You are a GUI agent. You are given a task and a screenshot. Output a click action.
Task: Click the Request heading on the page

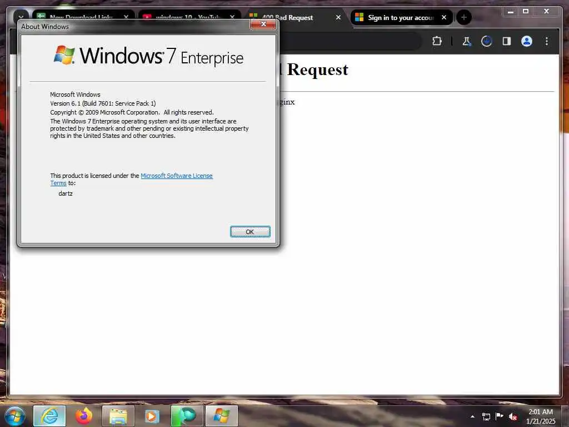[317, 69]
